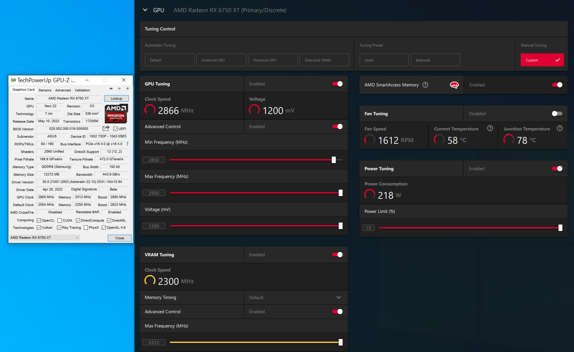Select Overclock VRAM tuning option

(324, 60)
